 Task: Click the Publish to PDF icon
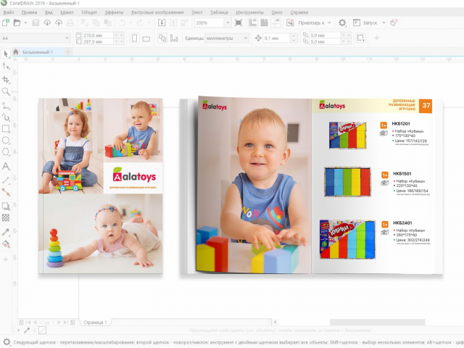click(x=185, y=22)
